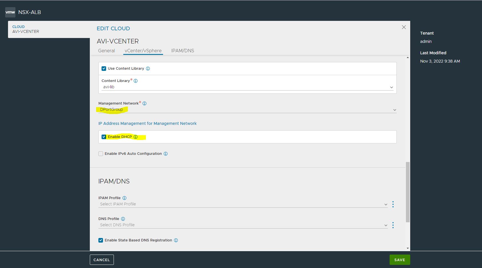Open the Select DNS Profile dropdown
The width and height of the screenshot is (482, 268).
pos(243,225)
